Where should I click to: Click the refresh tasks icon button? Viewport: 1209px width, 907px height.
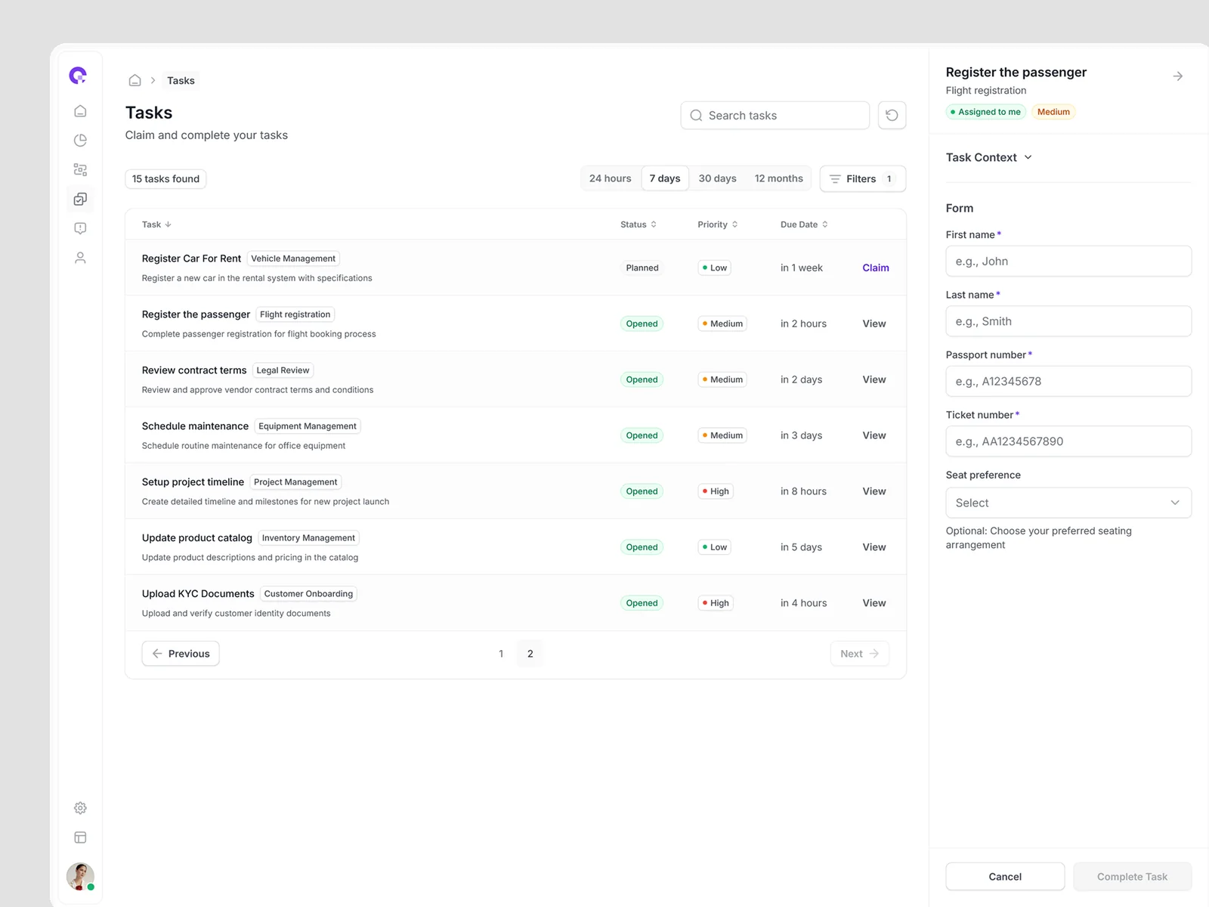(892, 116)
